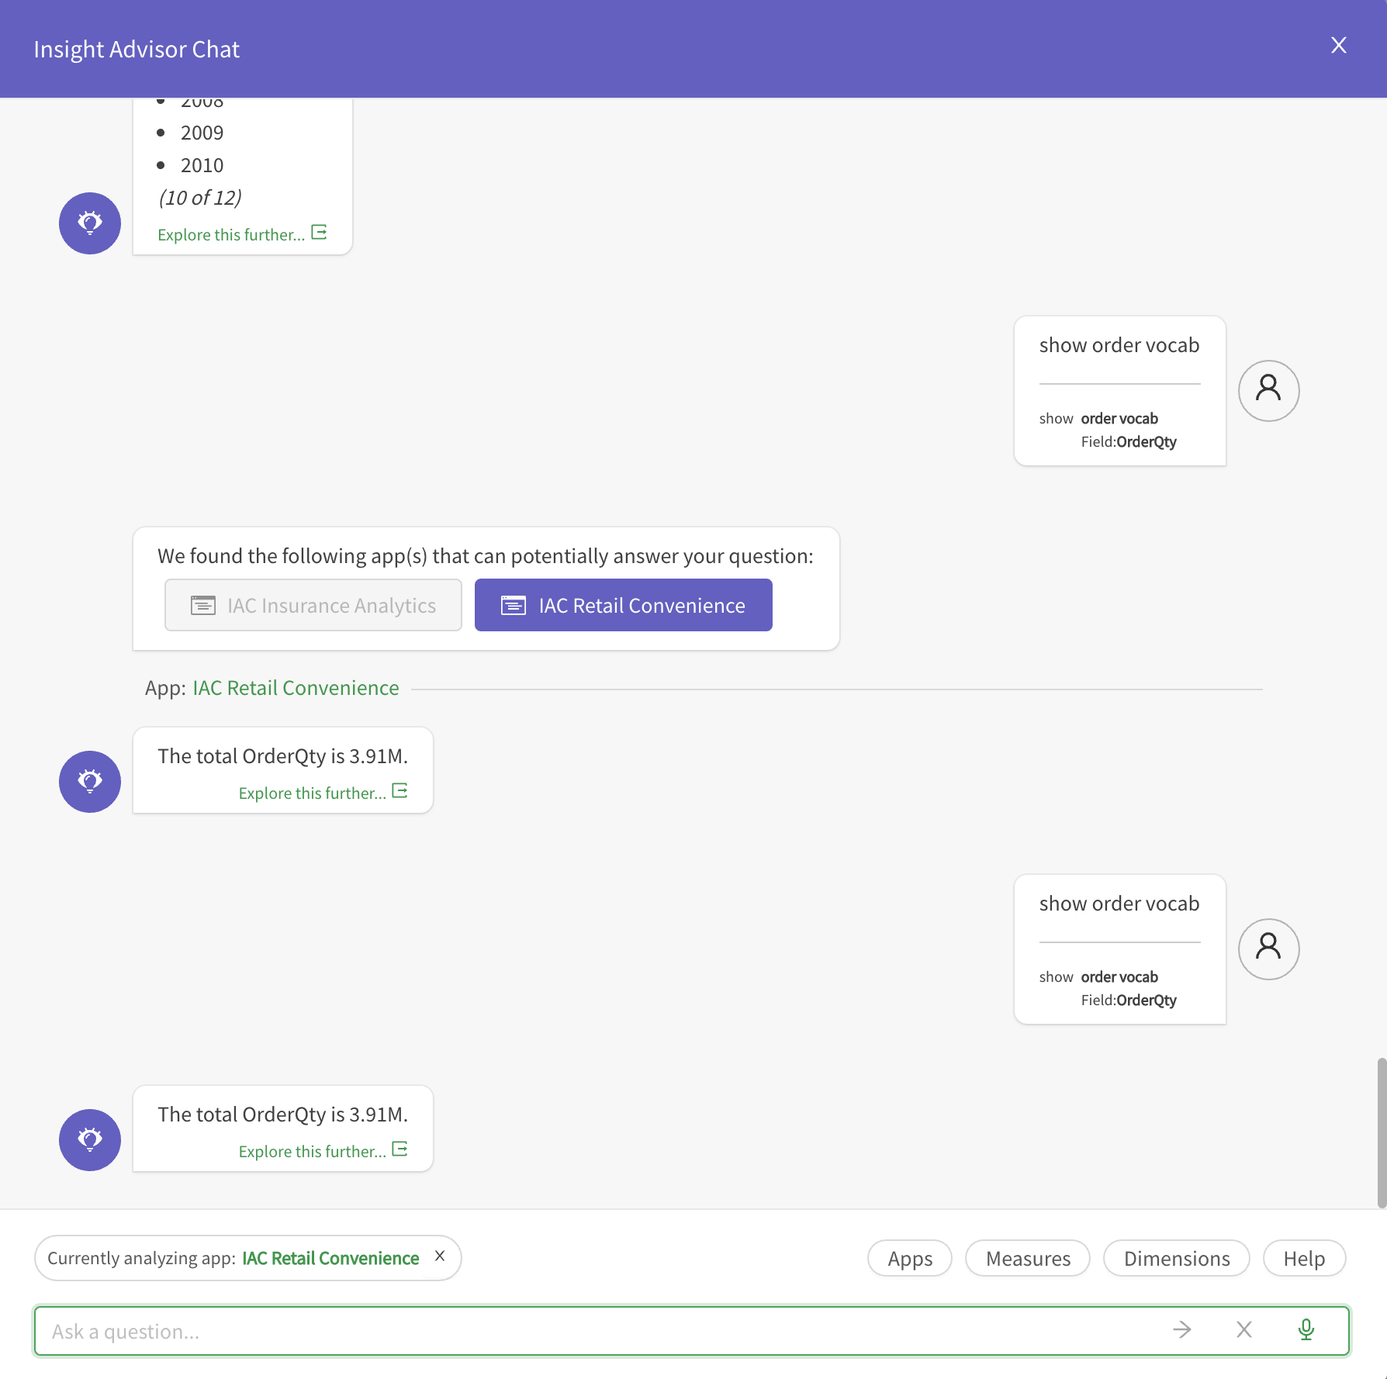Click the Insight Advisor lightbulb avatar

click(89, 781)
